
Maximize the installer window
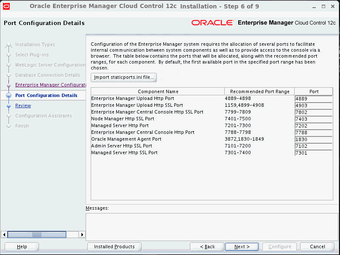(323, 6)
